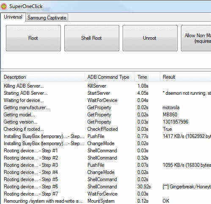Sort by the Description column header
Image resolution: width=211 pixels, height=204 pixels.
point(44,77)
